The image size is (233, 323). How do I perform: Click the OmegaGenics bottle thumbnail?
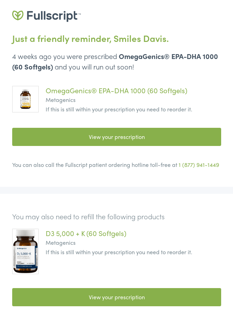[x=25, y=99]
